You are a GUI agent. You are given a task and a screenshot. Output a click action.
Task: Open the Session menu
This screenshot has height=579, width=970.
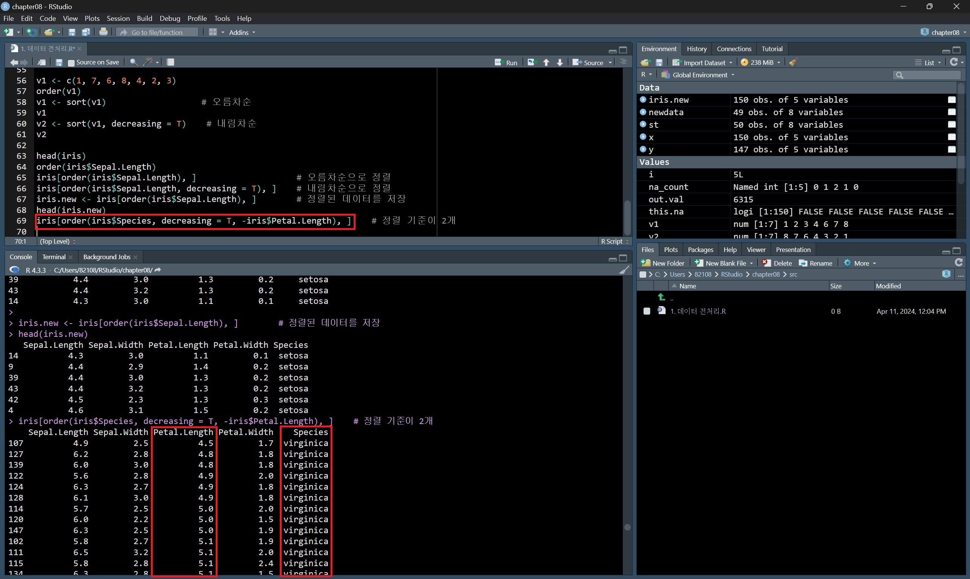point(118,18)
